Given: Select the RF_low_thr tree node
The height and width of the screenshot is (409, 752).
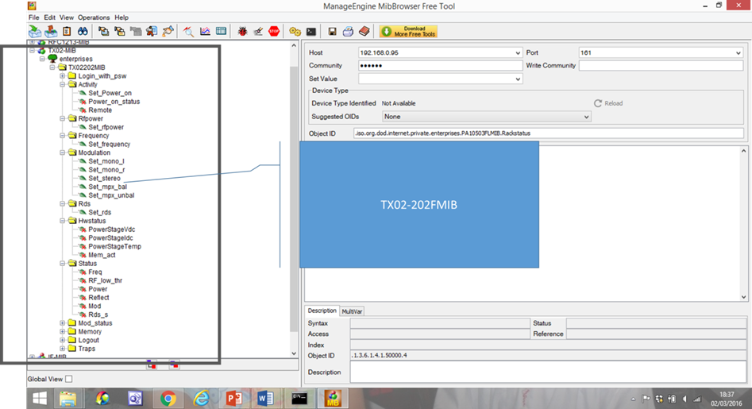Looking at the screenshot, I should pos(105,280).
